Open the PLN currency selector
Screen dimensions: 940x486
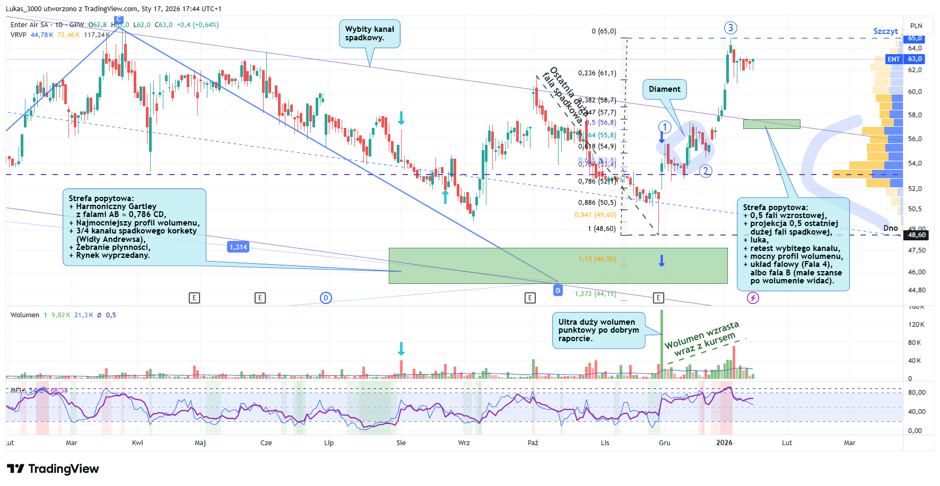click(x=916, y=25)
